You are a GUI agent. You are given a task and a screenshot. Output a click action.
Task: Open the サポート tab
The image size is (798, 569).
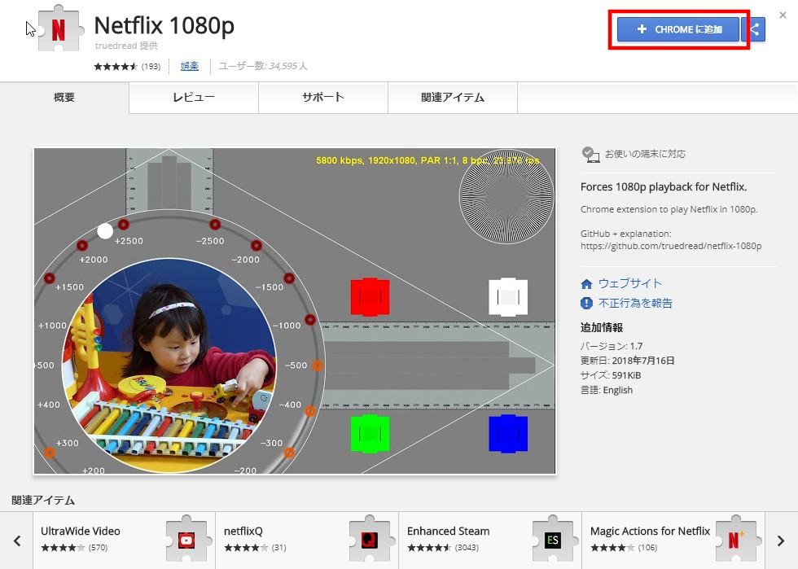(x=322, y=98)
